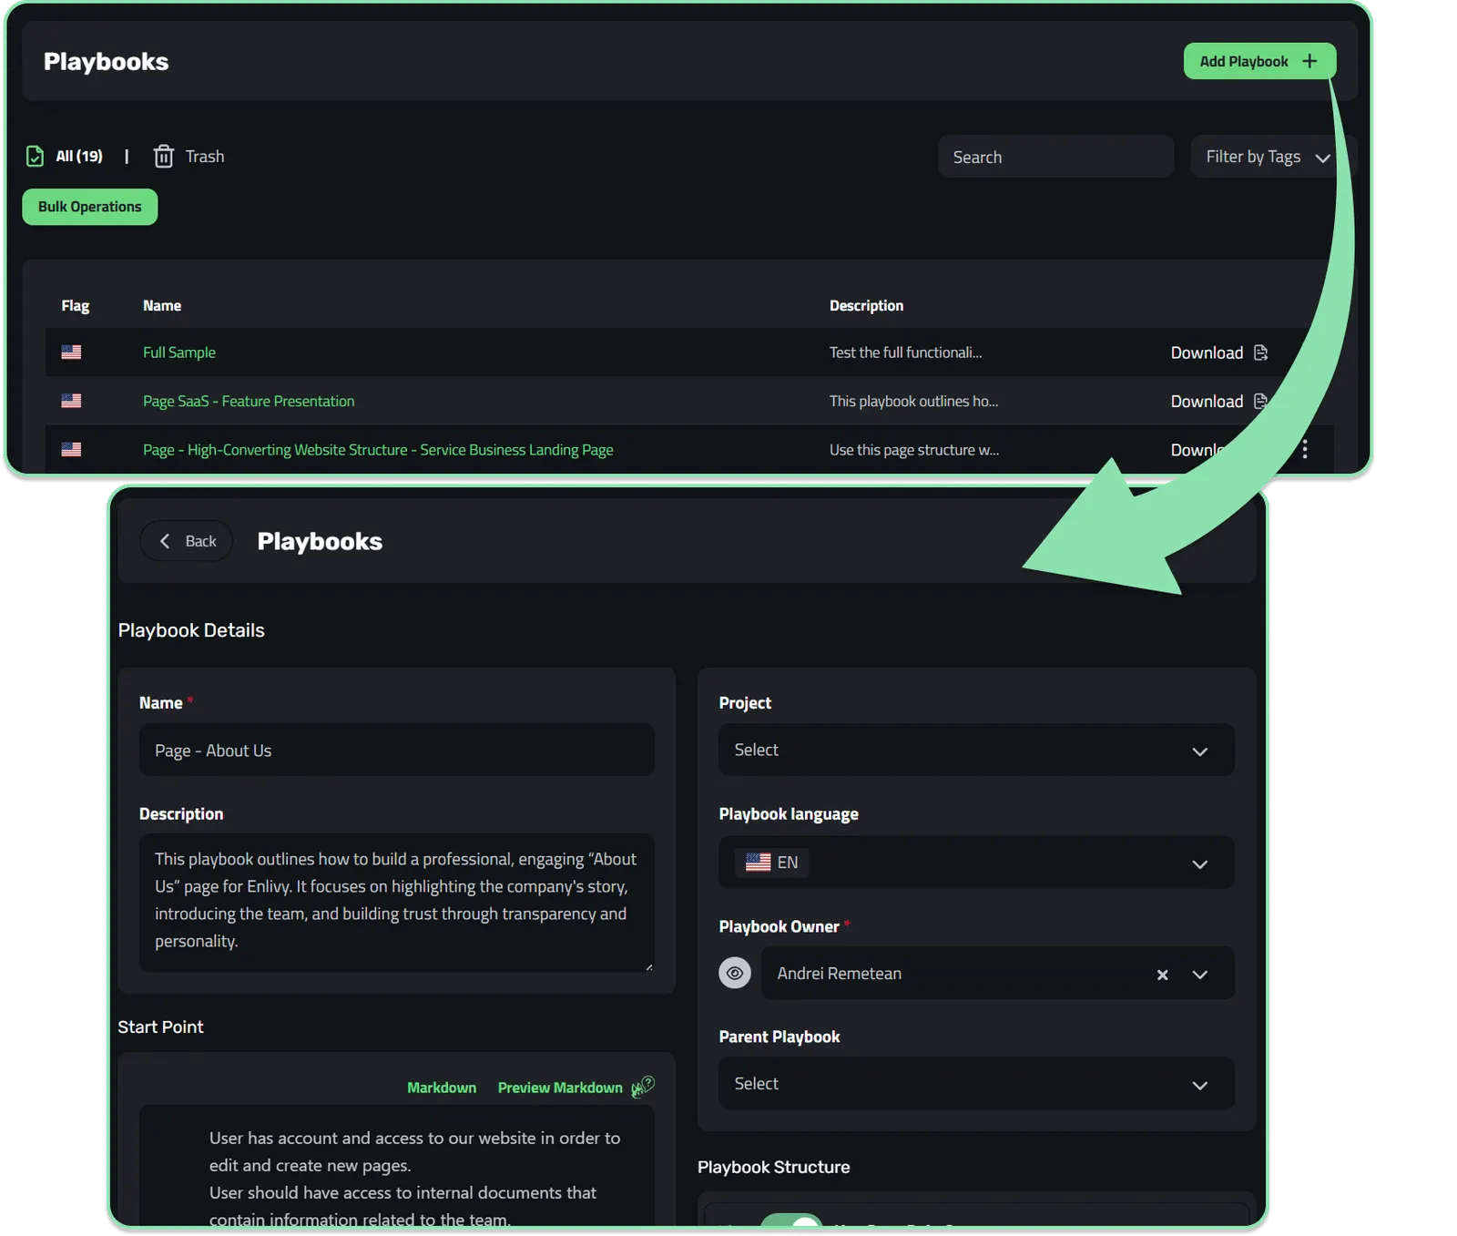This screenshot has width=1457, height=1236.
Task: Click the Flag column header
Action: (x=76, y=306)
